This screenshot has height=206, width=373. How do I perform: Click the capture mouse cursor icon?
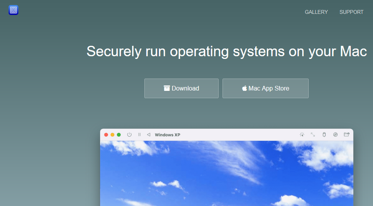(x=302, y=135)
